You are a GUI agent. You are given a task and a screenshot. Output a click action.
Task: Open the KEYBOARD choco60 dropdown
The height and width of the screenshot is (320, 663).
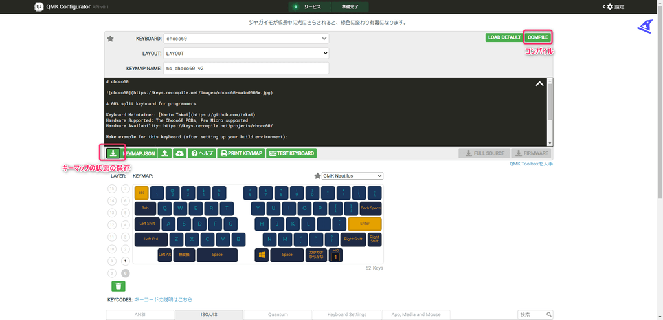[x=246, y=39]
